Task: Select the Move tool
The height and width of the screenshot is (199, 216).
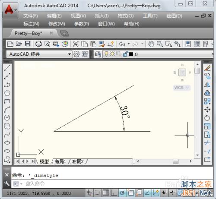Action: 207,110
